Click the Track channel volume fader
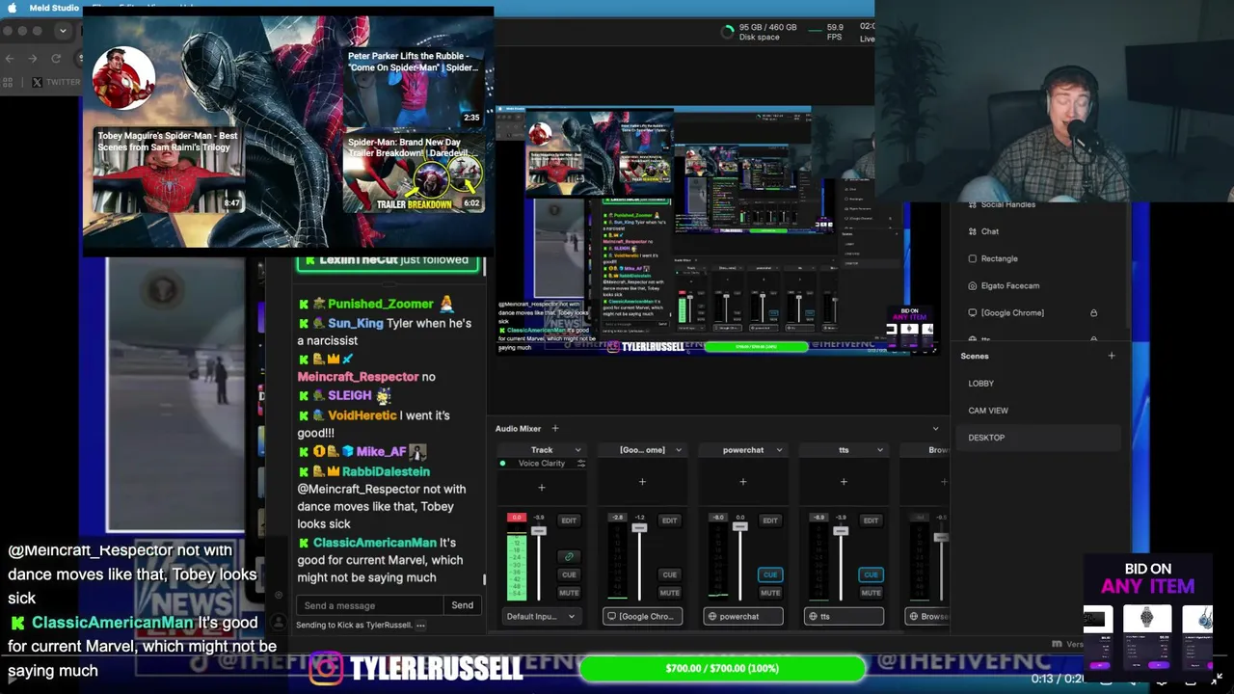Image resolution: width=1234 pixels, height=694 pixels. click(x=539, y=531)
